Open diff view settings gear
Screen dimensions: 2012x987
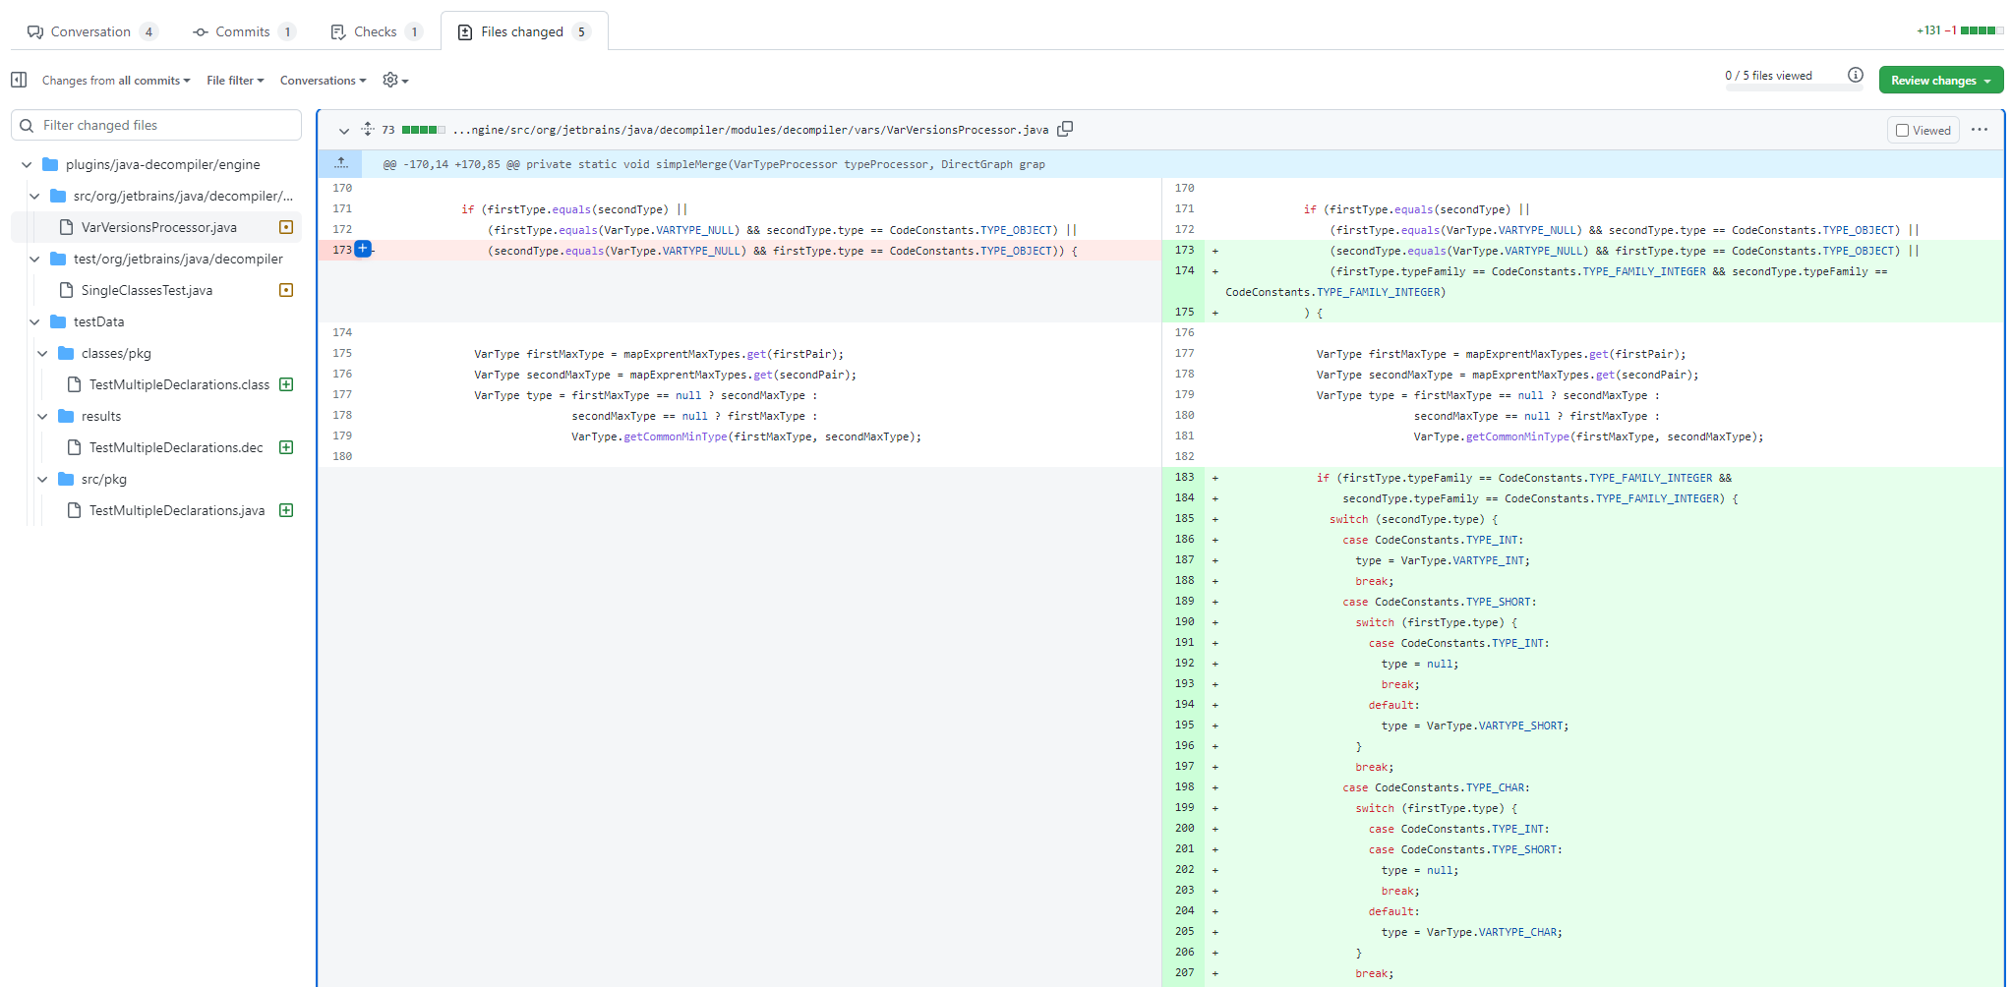pos(394,80)
